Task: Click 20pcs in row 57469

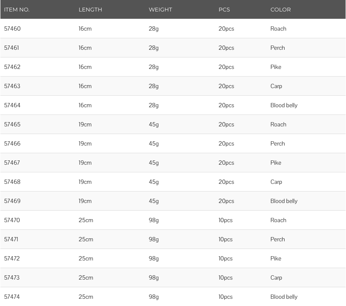Action: [x=226, y=201]
